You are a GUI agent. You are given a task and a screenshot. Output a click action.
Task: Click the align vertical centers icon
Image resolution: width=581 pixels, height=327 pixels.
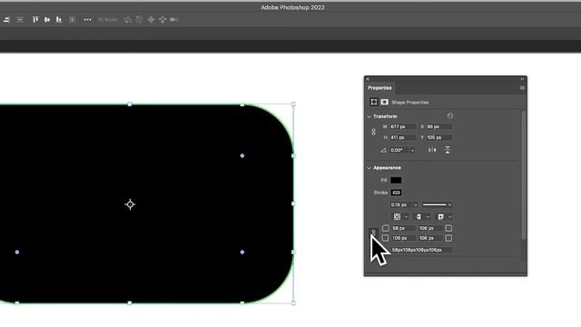click(47, 20)
